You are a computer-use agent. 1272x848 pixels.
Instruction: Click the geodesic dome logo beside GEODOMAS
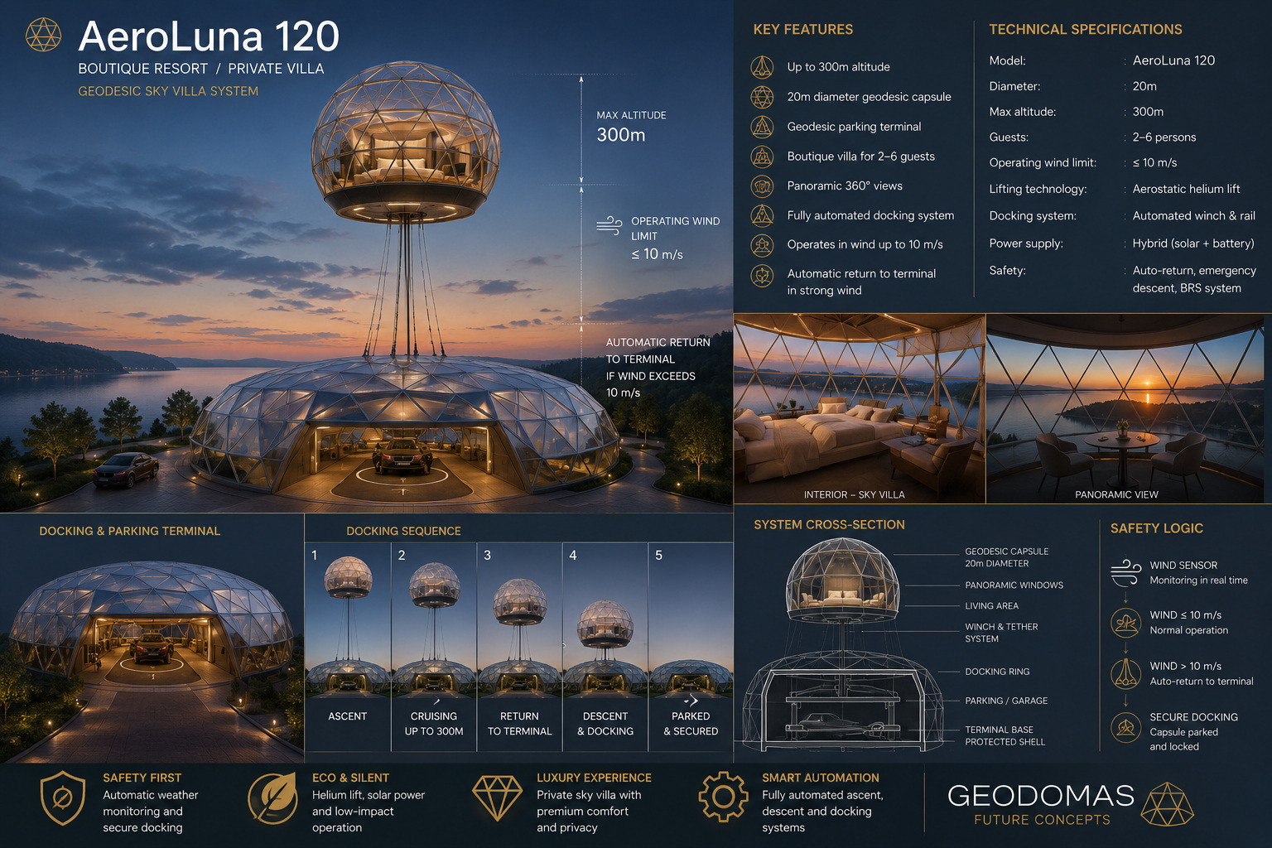pyautogui.click(x=1168, y=804)
